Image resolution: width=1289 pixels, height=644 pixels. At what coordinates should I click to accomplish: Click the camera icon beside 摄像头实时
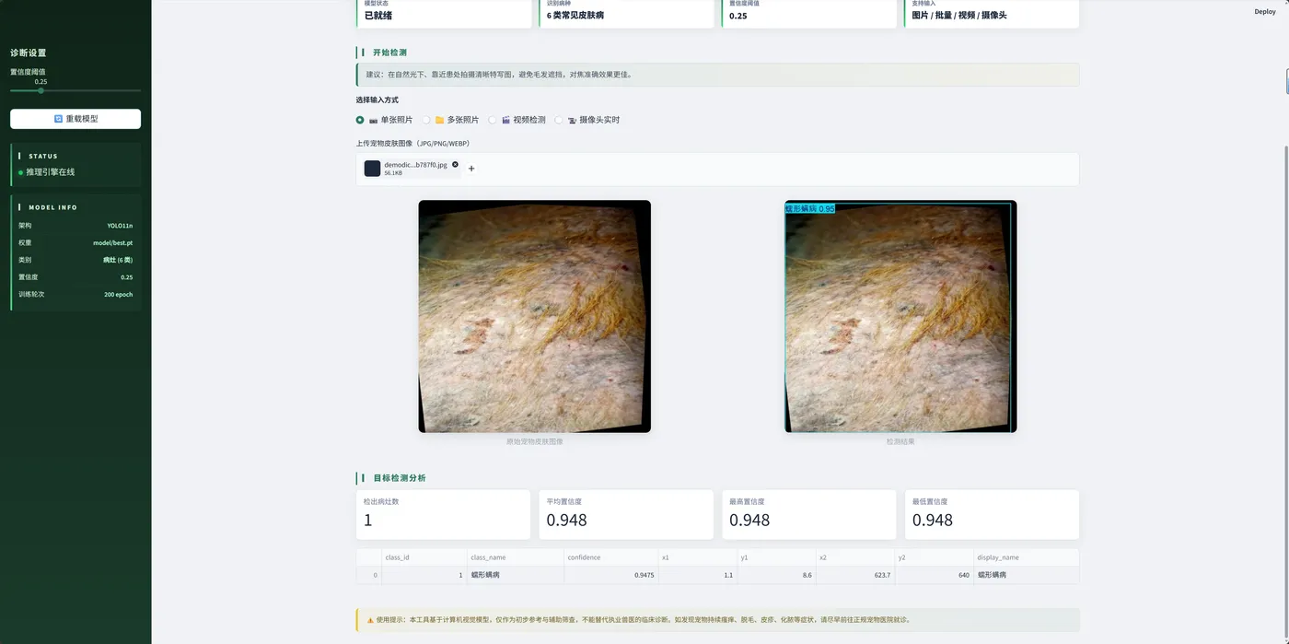[572, 120]
